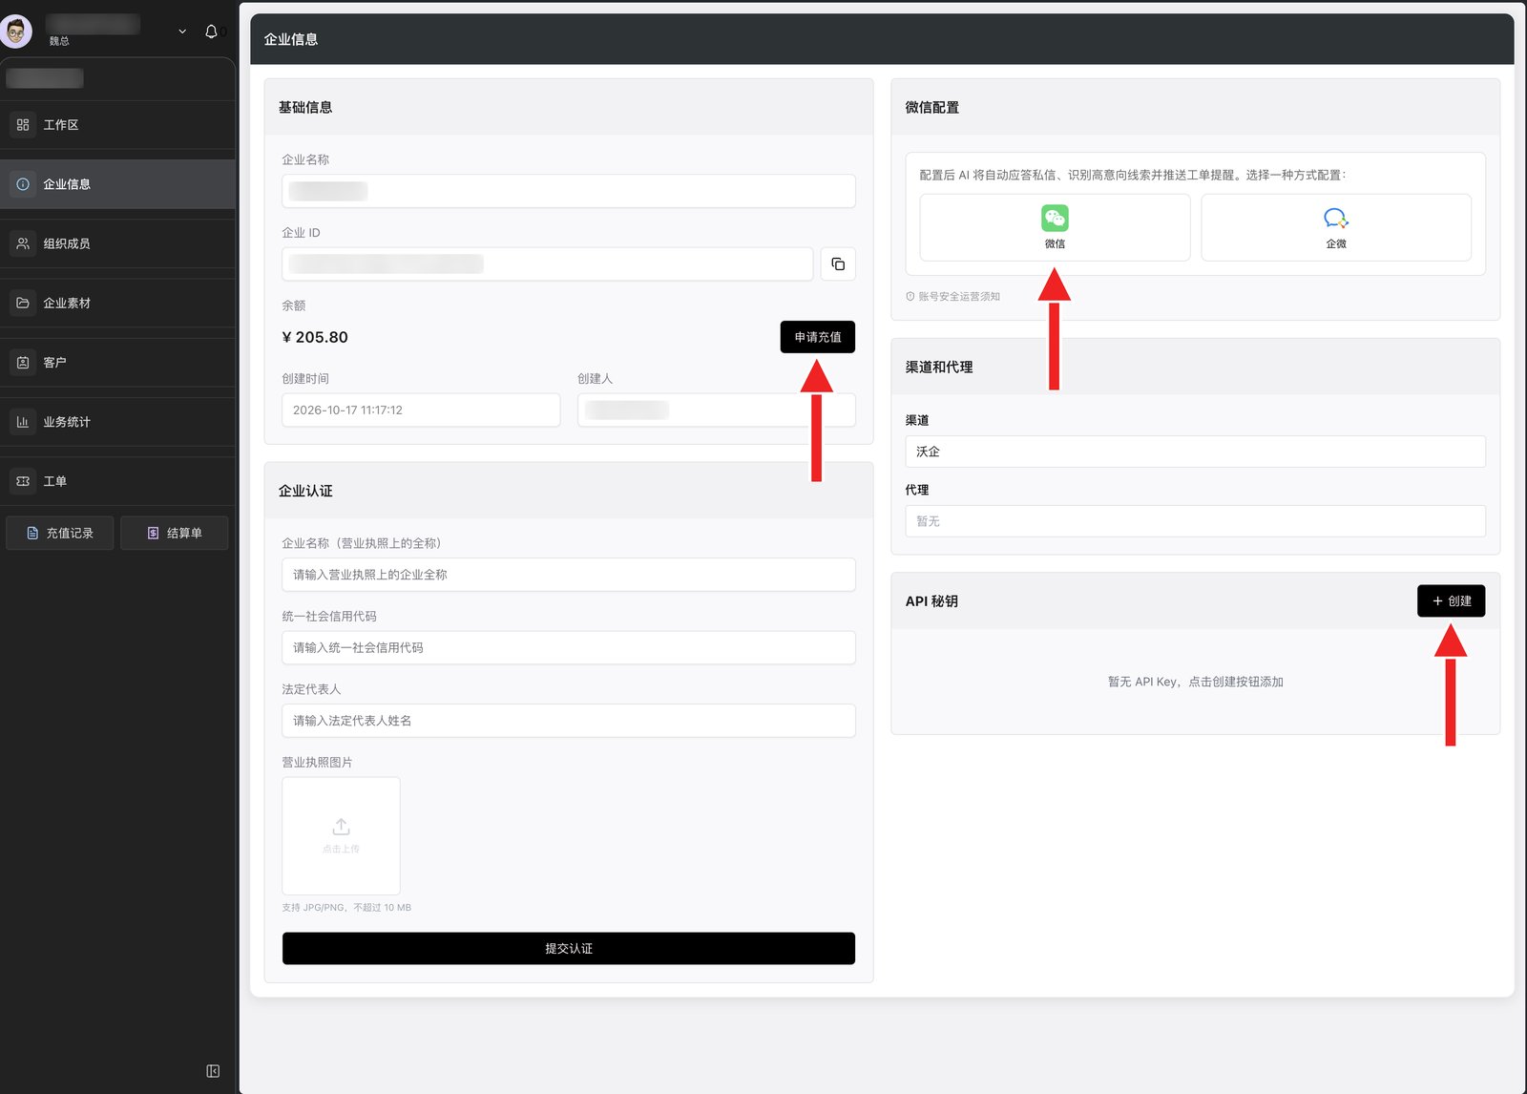Open the notification bell
This screenshot has height=1094, width=1527.
211,32
